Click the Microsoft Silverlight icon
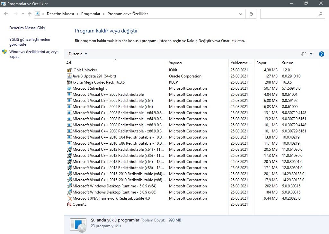329x234 pixels. pos(69,88)
